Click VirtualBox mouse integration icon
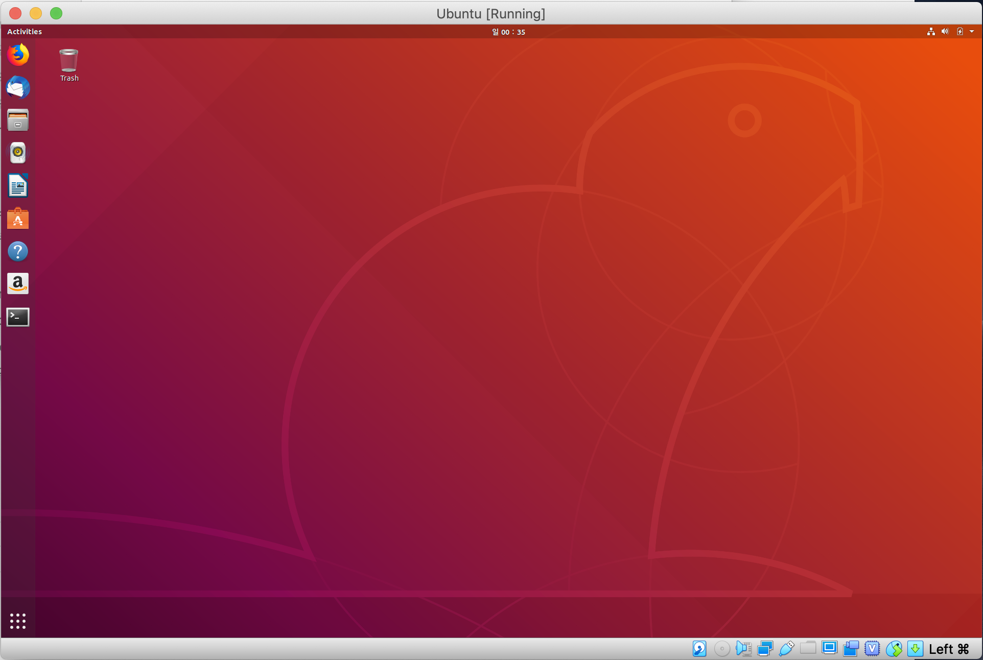 click(894, 649)
